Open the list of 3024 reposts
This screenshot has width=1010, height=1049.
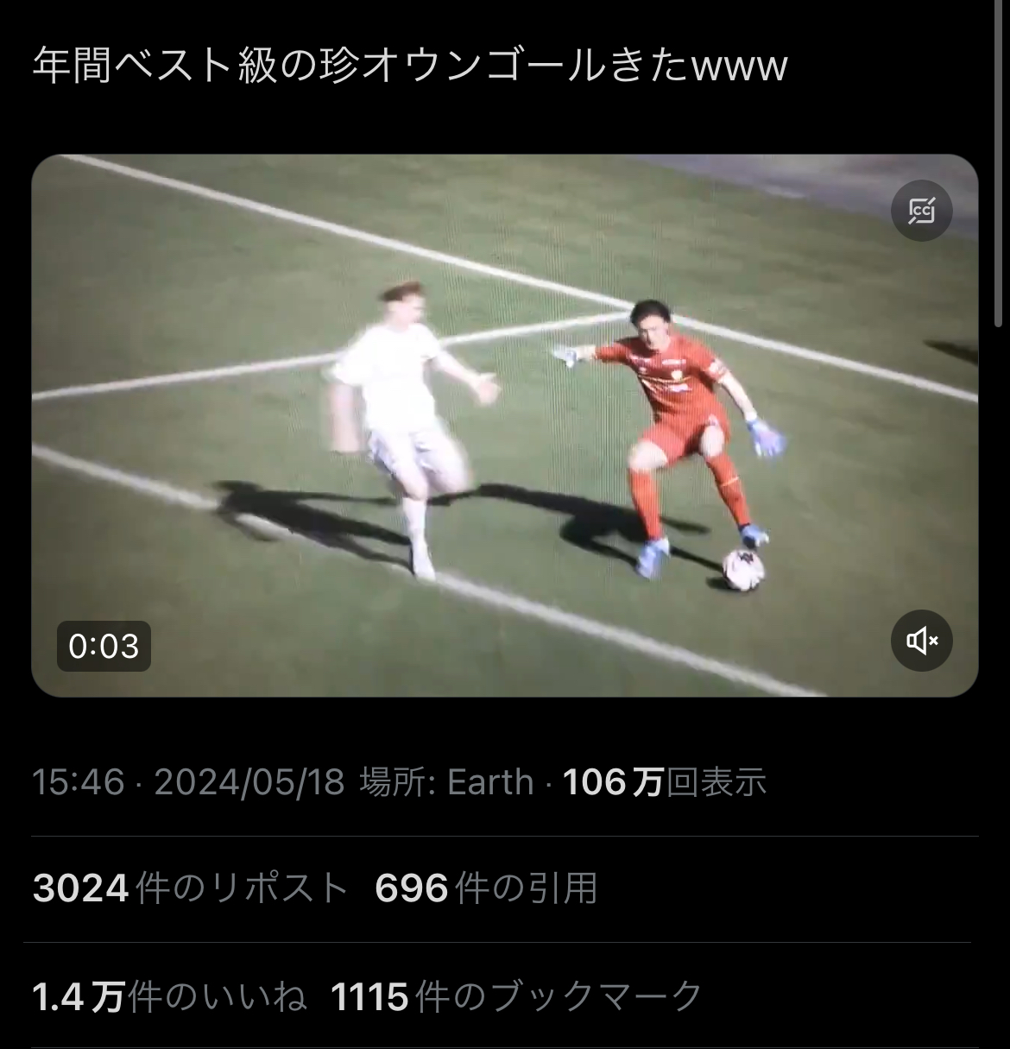pyautogui.click(x=190, y=888)
